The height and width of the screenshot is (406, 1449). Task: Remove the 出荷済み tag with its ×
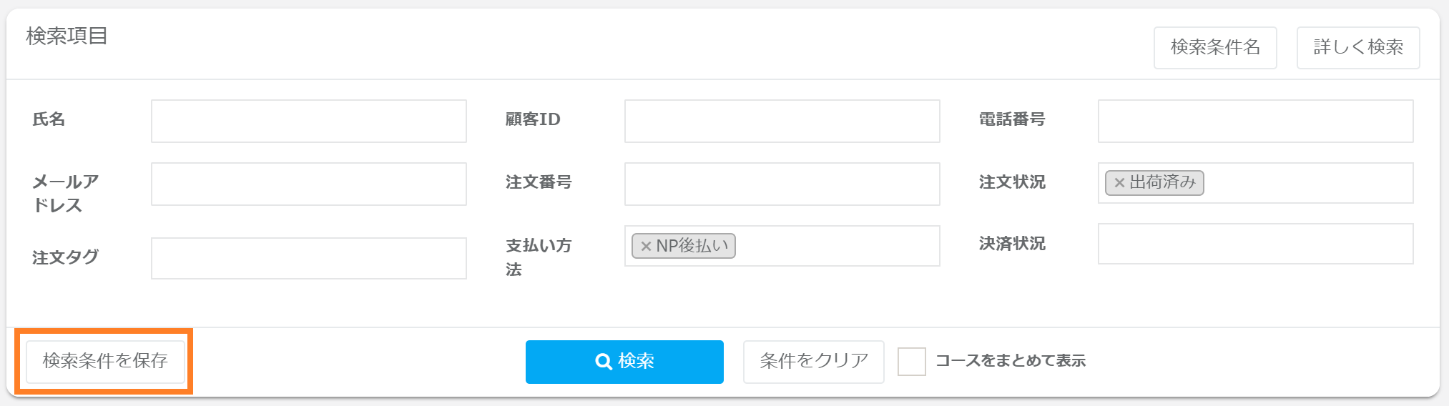1119,183
